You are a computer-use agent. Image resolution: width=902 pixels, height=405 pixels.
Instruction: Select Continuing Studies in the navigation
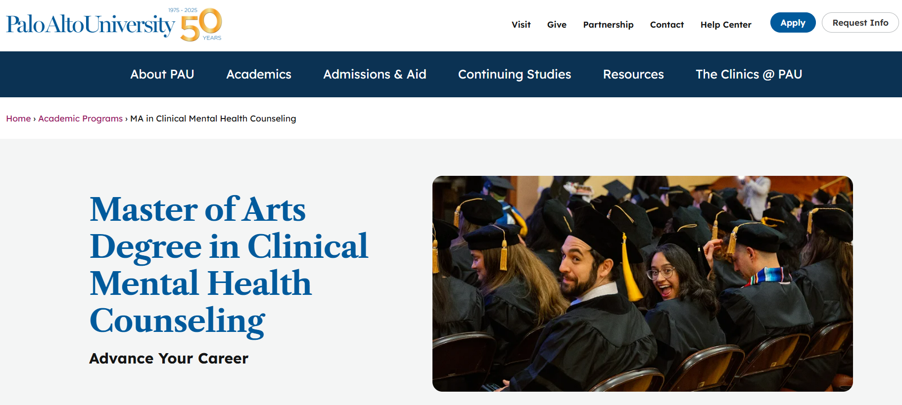(515, 74)
